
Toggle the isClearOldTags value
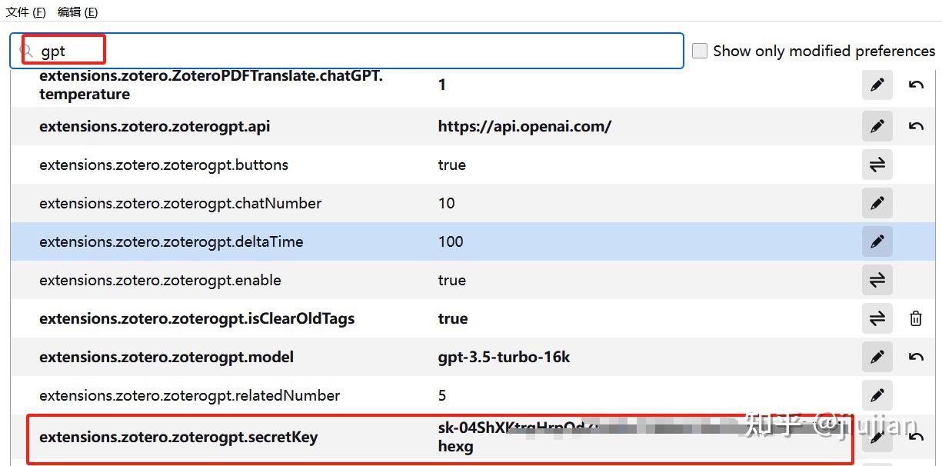point(877,318)
